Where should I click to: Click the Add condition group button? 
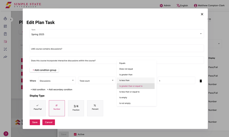tap(44, 70)
